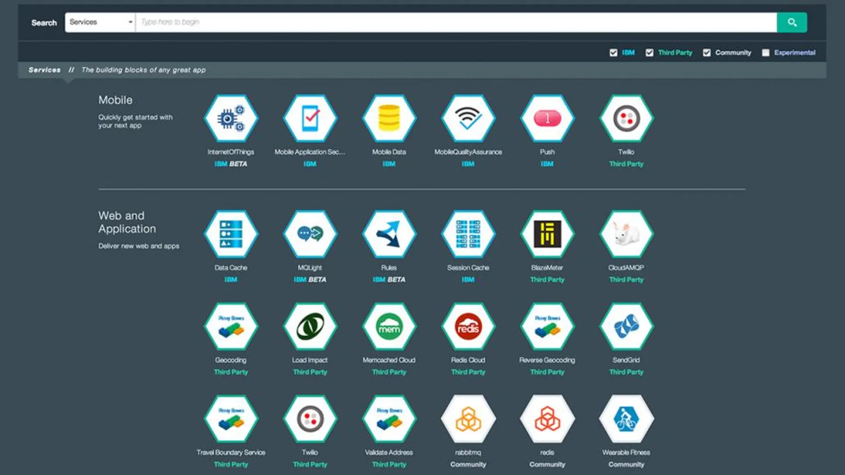Open the Data Cache service icon
This screenshot has width=845, height=475.
click(x=231, y=234)
